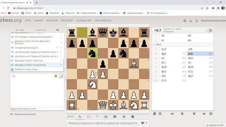Switch to the 1 участник tab
Image resolution: width=226 pixels, height=127 pixels.
pos(40,30)
